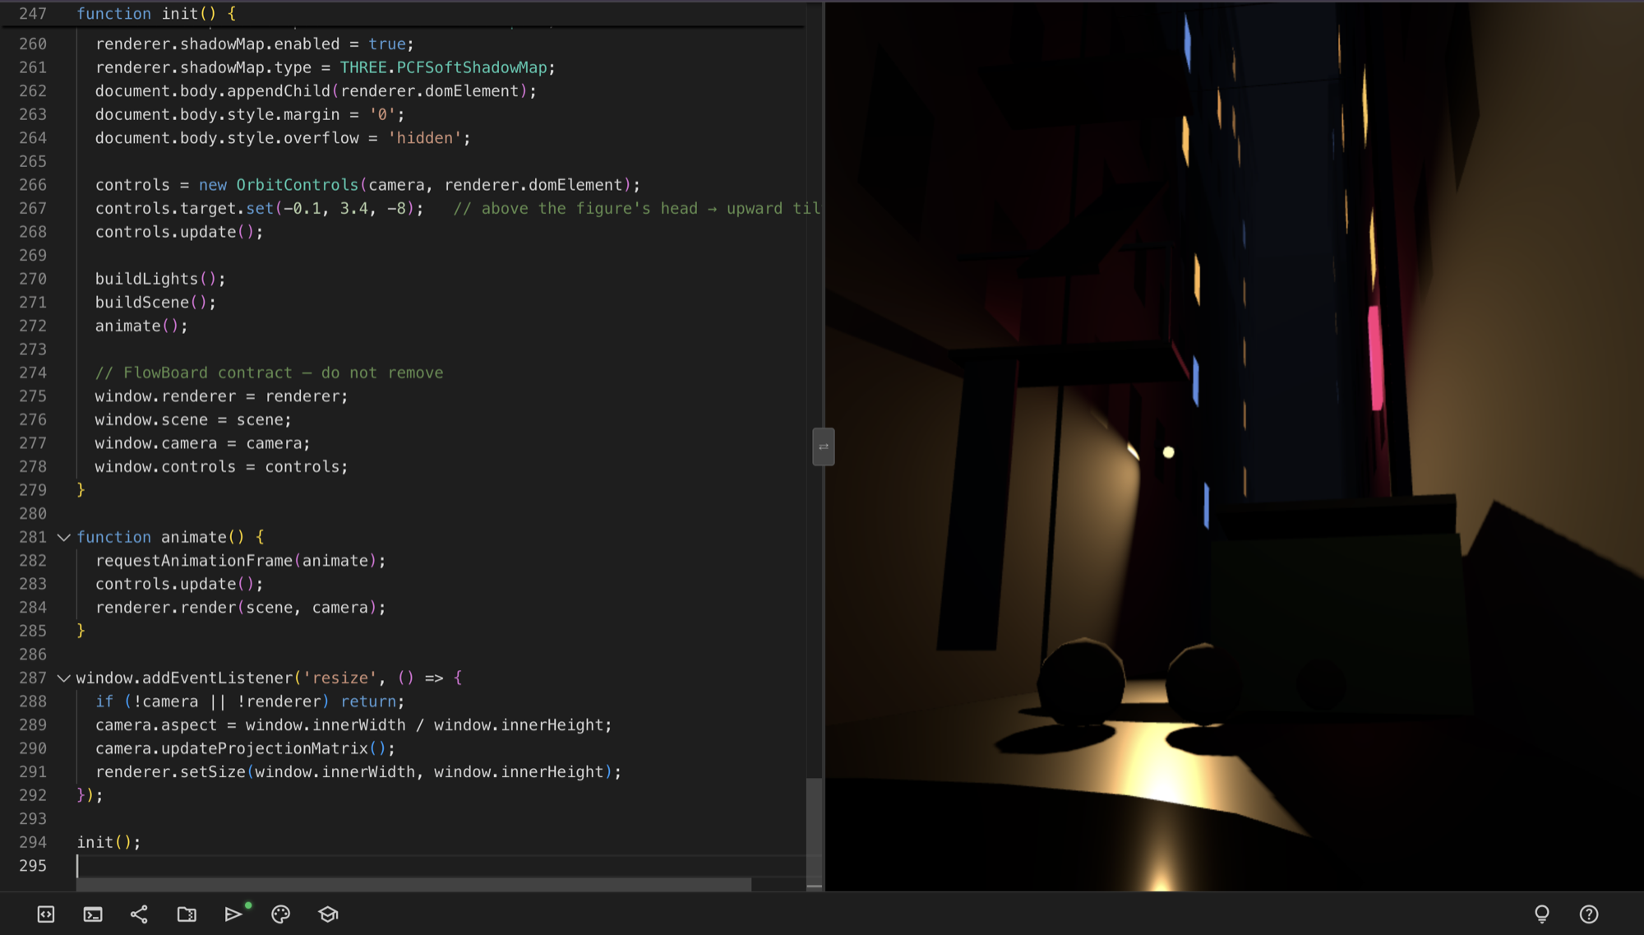Click the horizontal scrollbar of the editor
1644x935 pixels.
[413, 884]
